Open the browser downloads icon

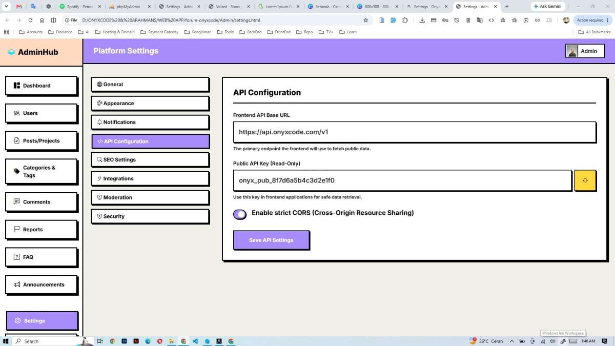[422, 20]
